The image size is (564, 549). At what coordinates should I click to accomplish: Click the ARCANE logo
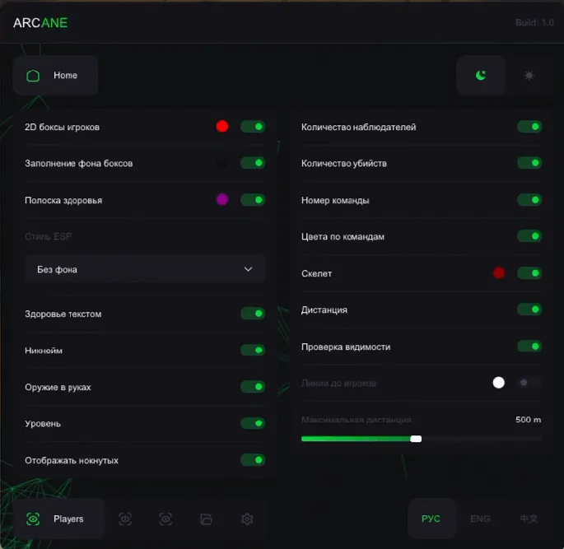click(40, 23)
